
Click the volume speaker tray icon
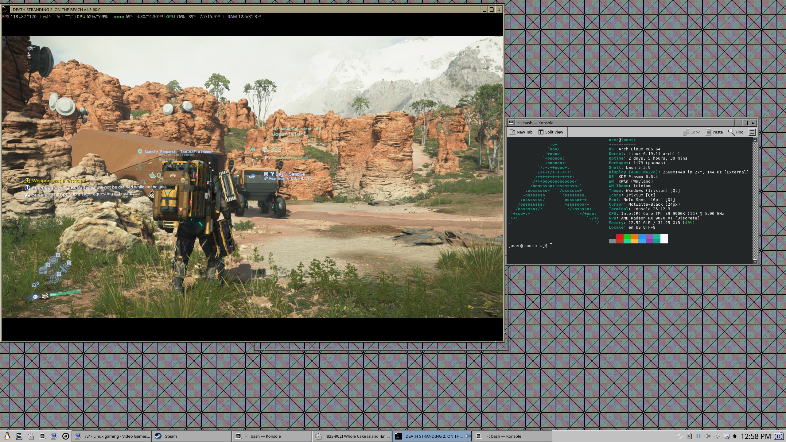[x=707, y=436]
